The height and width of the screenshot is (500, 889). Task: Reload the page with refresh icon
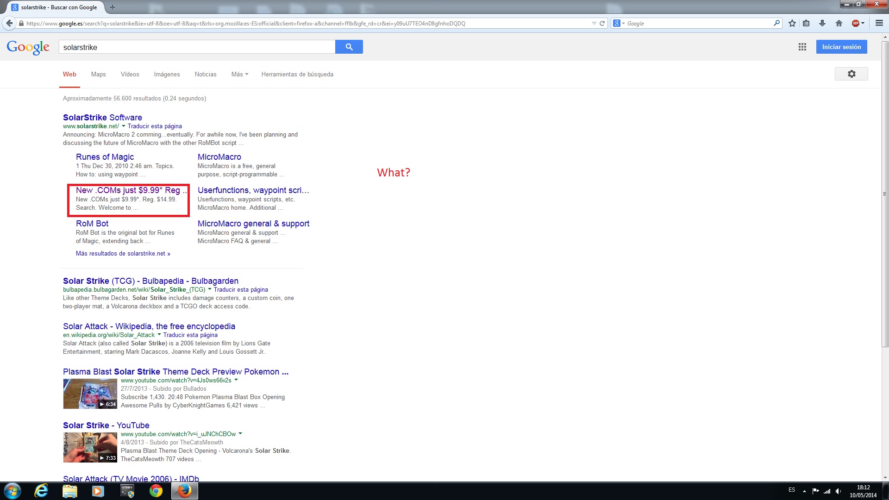tap(602, 23)
